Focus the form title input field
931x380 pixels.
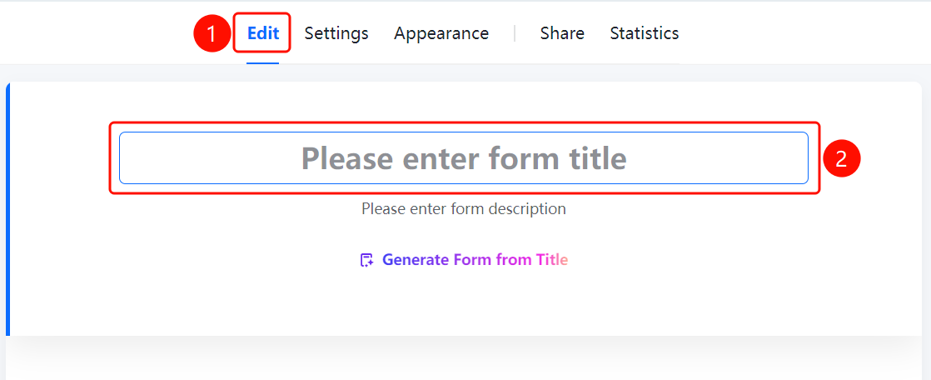[x=464, y=158]
